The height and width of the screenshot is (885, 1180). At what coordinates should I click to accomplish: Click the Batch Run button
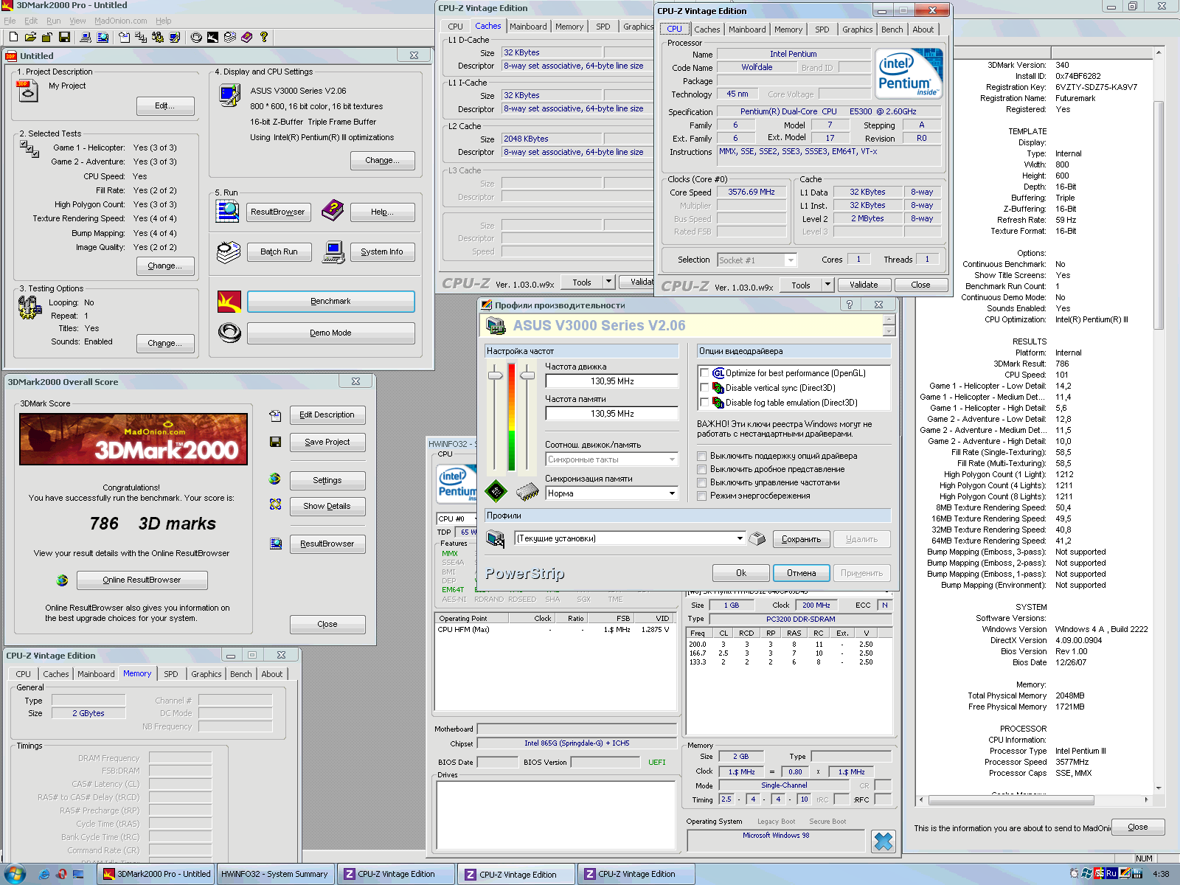tap(279, 251)
